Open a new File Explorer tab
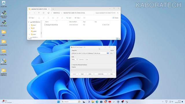Image resolution: width=185 pixels, height=104 pixels. click(x=53, y=9)
